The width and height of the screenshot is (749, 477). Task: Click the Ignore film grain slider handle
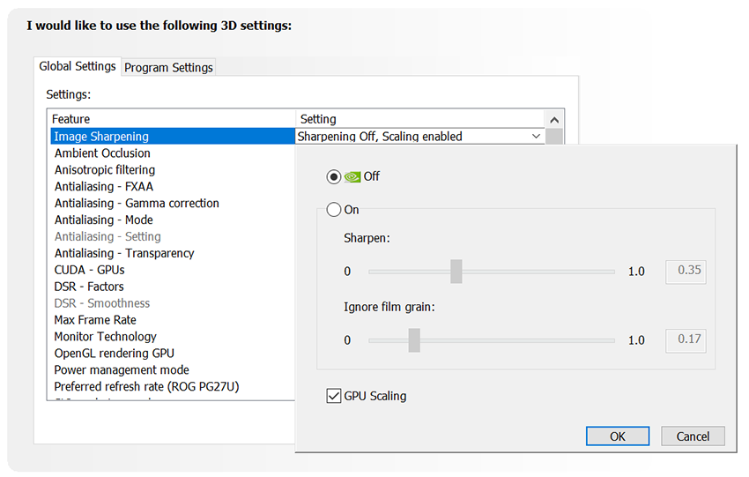(414, 339)
